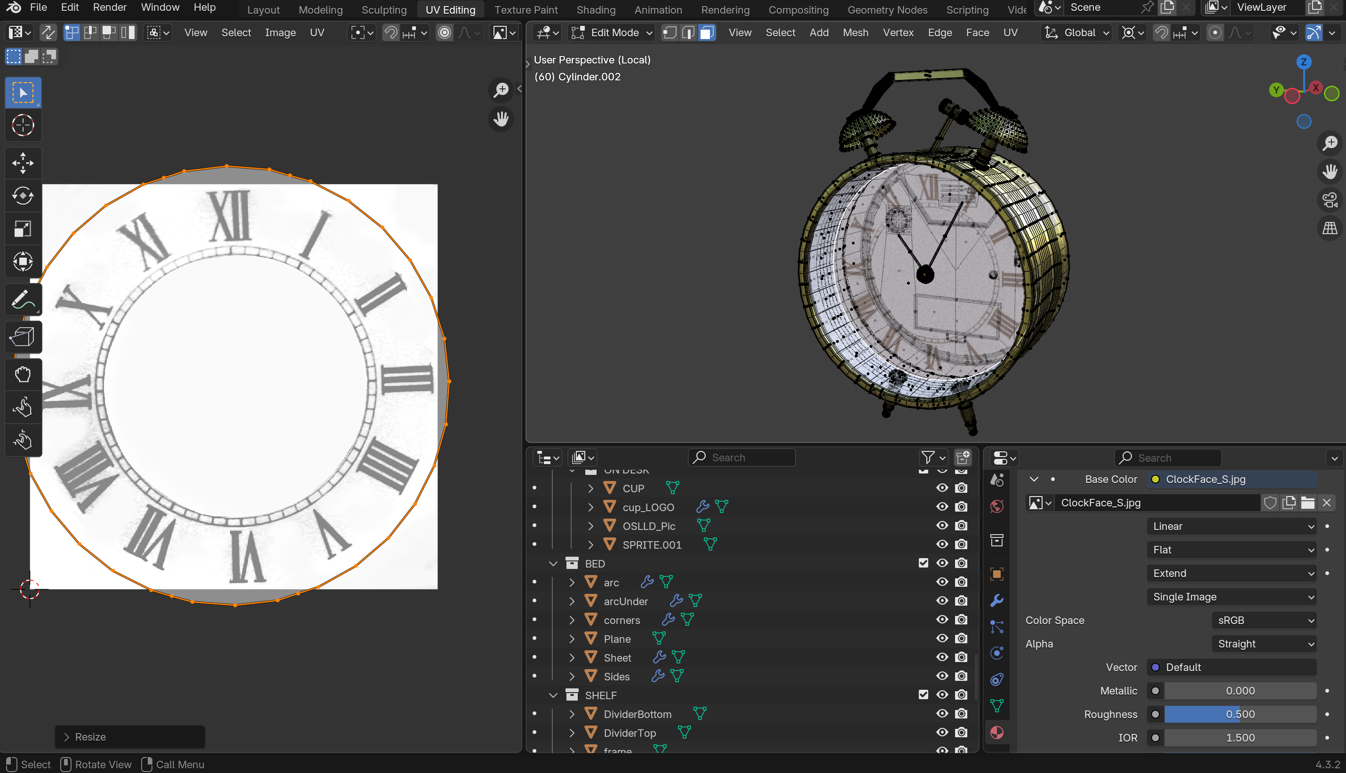Image resolution: width=1346 pixels, height=773 pixels.
Task: Click the pan hand icon in UV editor
Action: 501,119
